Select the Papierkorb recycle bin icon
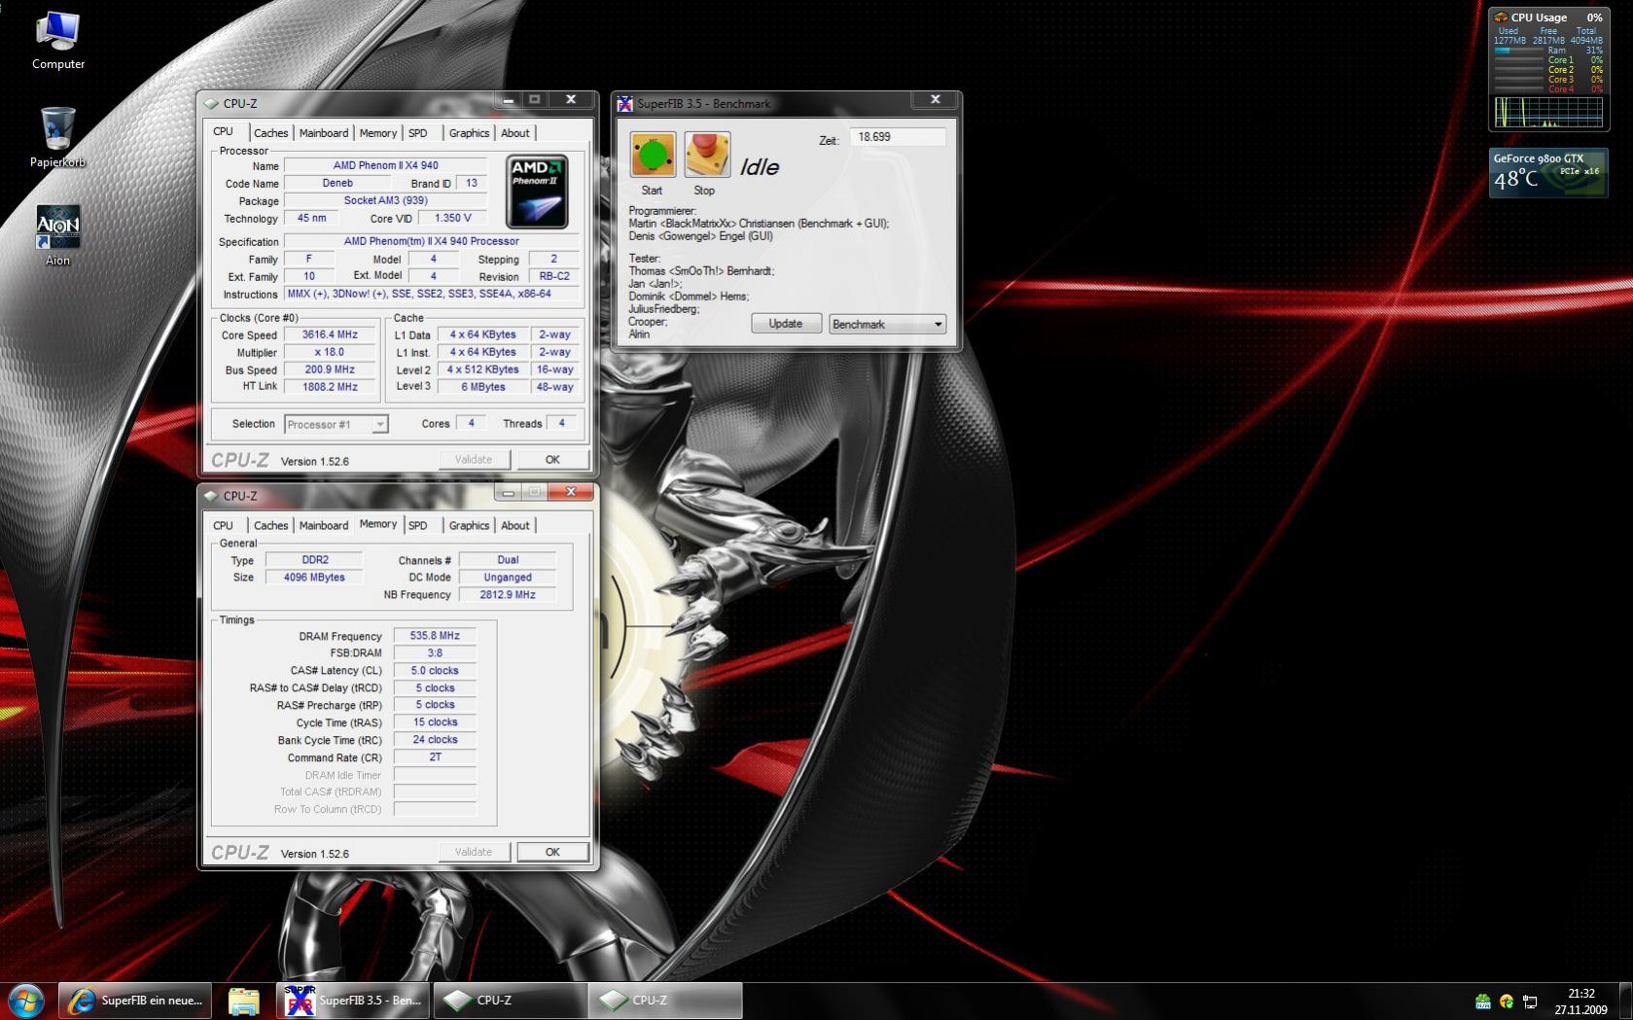 coord(58,137)
